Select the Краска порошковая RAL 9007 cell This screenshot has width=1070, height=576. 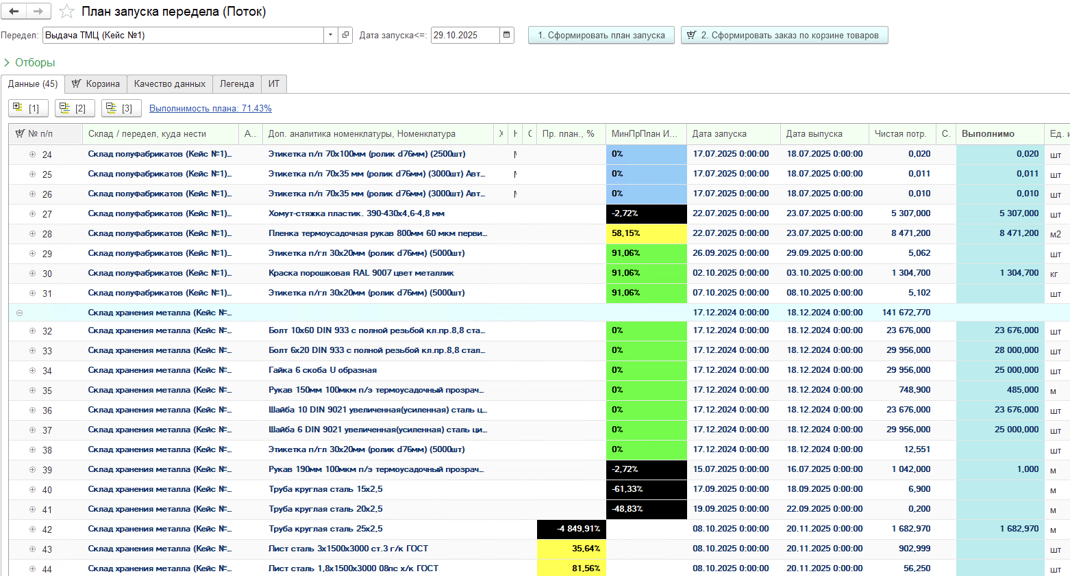377,274
